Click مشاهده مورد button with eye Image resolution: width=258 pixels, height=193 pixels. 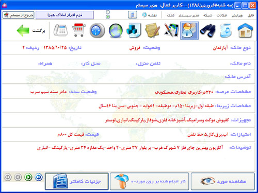pos(223,181)
